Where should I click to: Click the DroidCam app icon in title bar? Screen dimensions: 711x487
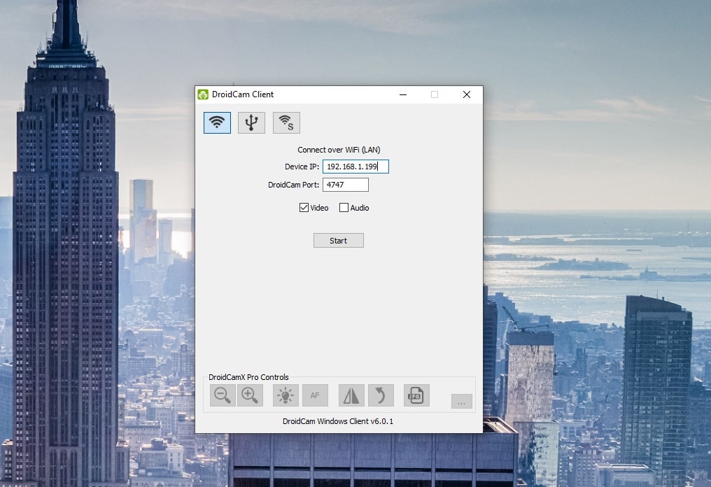click(x=203, y=94)
